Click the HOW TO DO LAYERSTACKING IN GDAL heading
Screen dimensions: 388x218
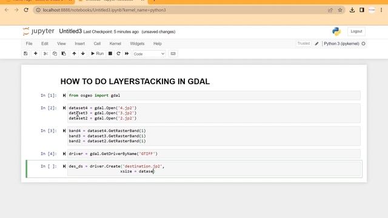(135, 81)
